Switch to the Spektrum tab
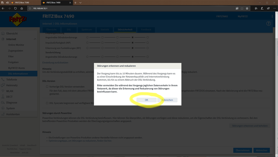Viewport: 278px width, 157px height. point(87,30)
